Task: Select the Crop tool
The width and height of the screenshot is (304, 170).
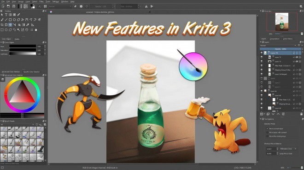Action: [2, 25]
